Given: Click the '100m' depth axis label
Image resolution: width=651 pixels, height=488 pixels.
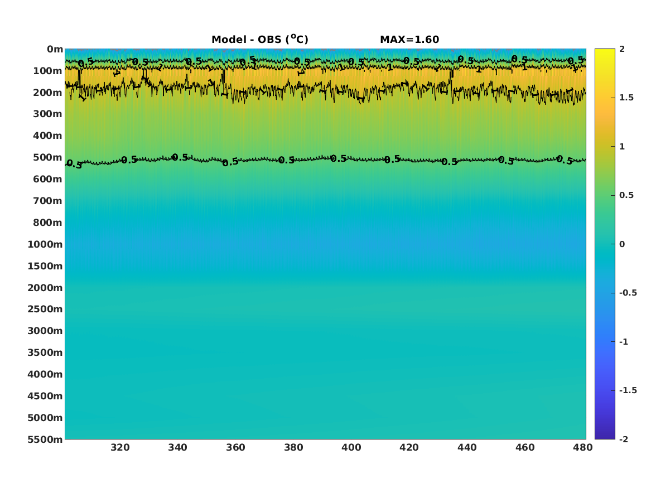Looking at the screenshot, I should [48, 71].
